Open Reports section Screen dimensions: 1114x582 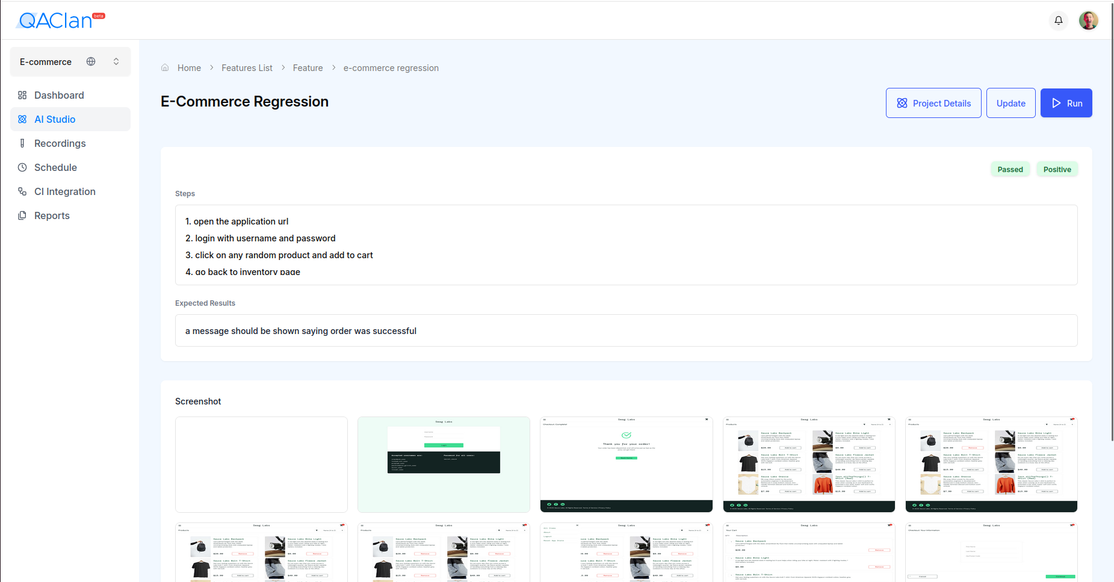tap(70, 215)
